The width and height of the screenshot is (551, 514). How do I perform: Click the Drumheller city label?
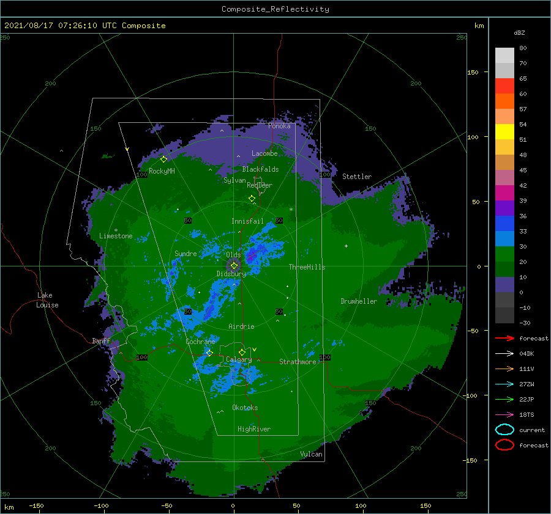pyautogui.click(x=359, y=301)
